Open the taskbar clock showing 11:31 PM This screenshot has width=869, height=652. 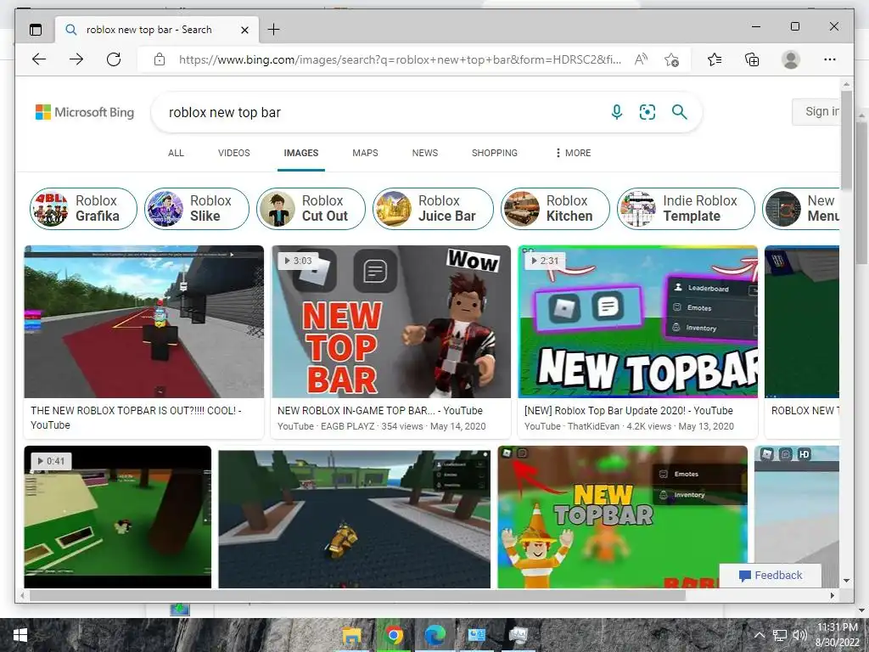[x=837, y=635]
